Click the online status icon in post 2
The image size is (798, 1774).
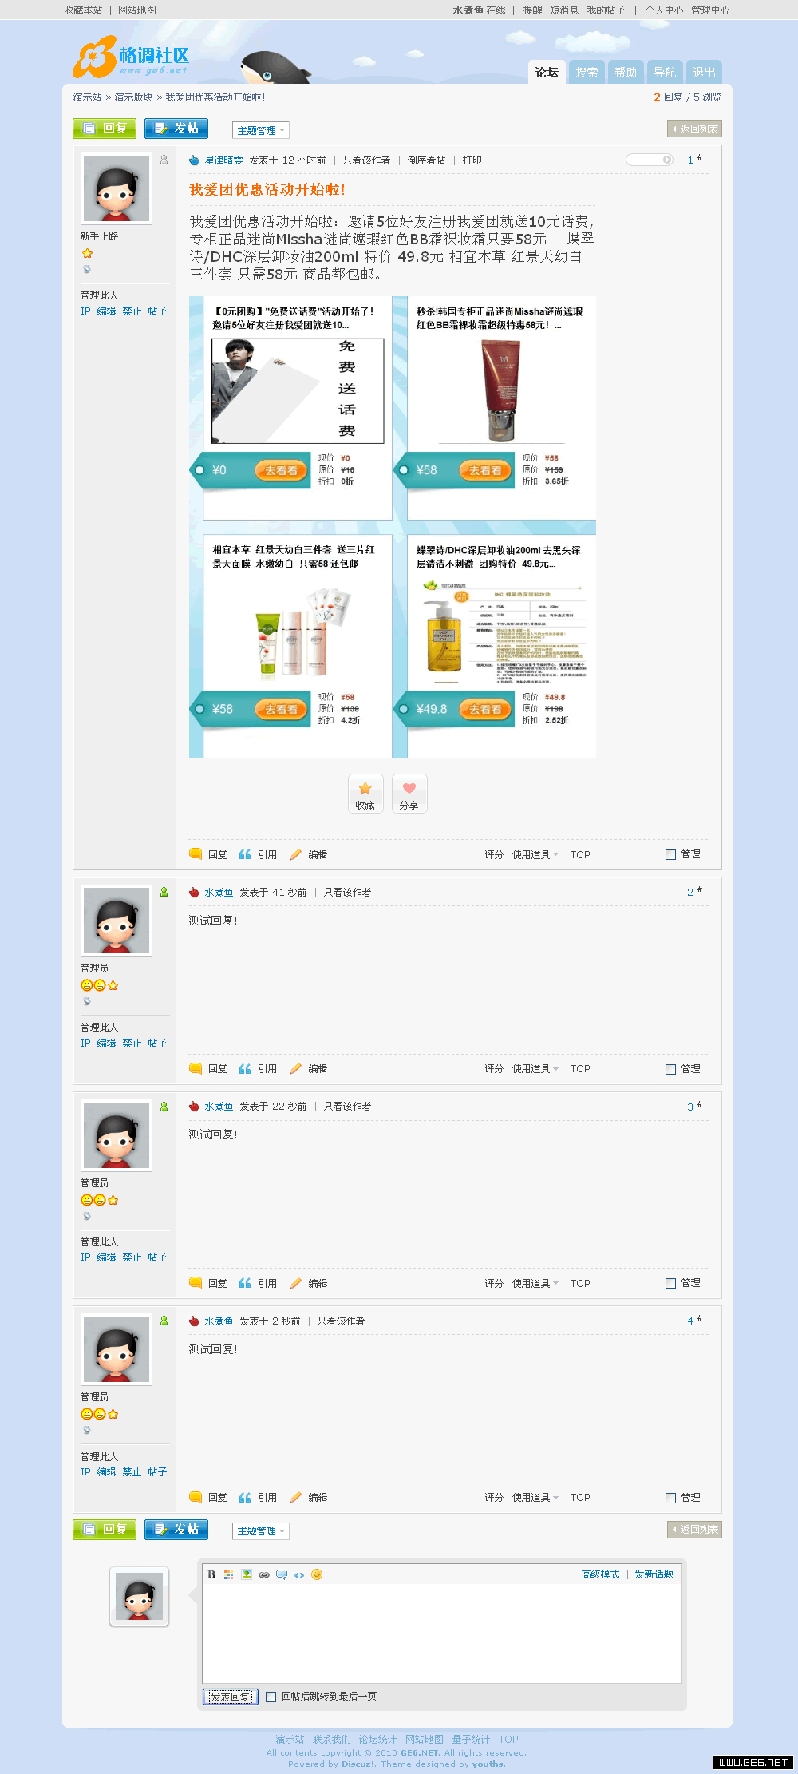(164, 892)
